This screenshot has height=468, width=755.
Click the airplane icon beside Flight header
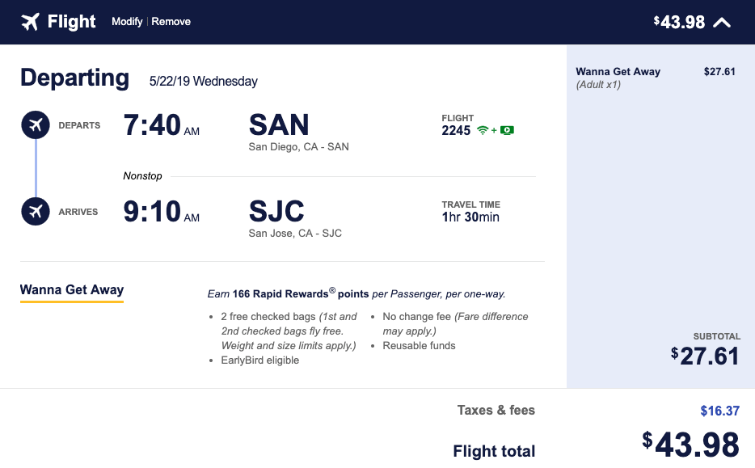coord(30,22)
